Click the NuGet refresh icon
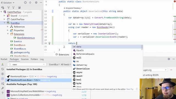 [2, 69]
